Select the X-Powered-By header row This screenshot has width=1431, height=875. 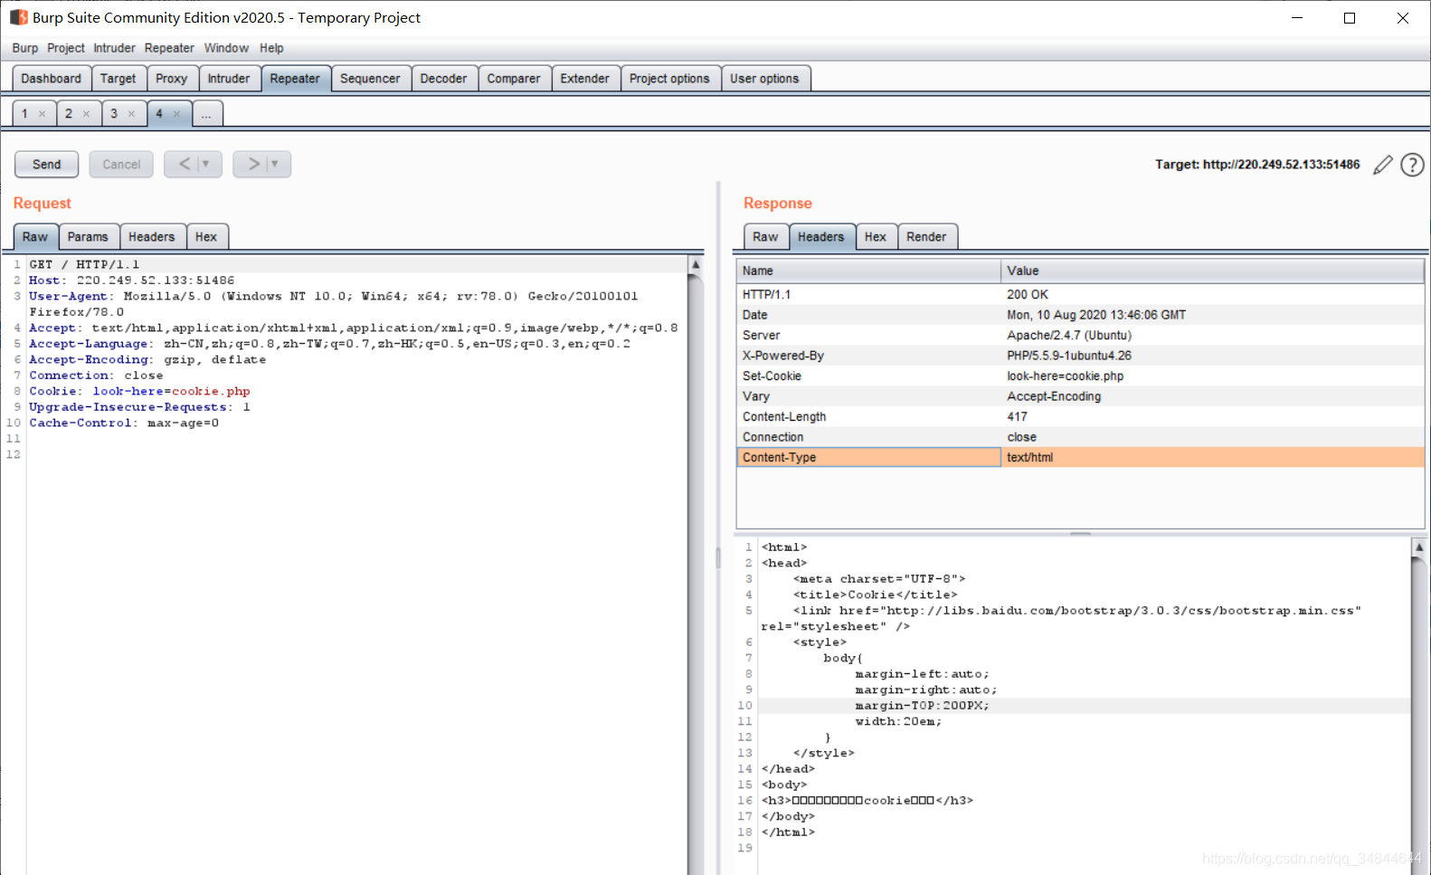[x=1080, y=356]
